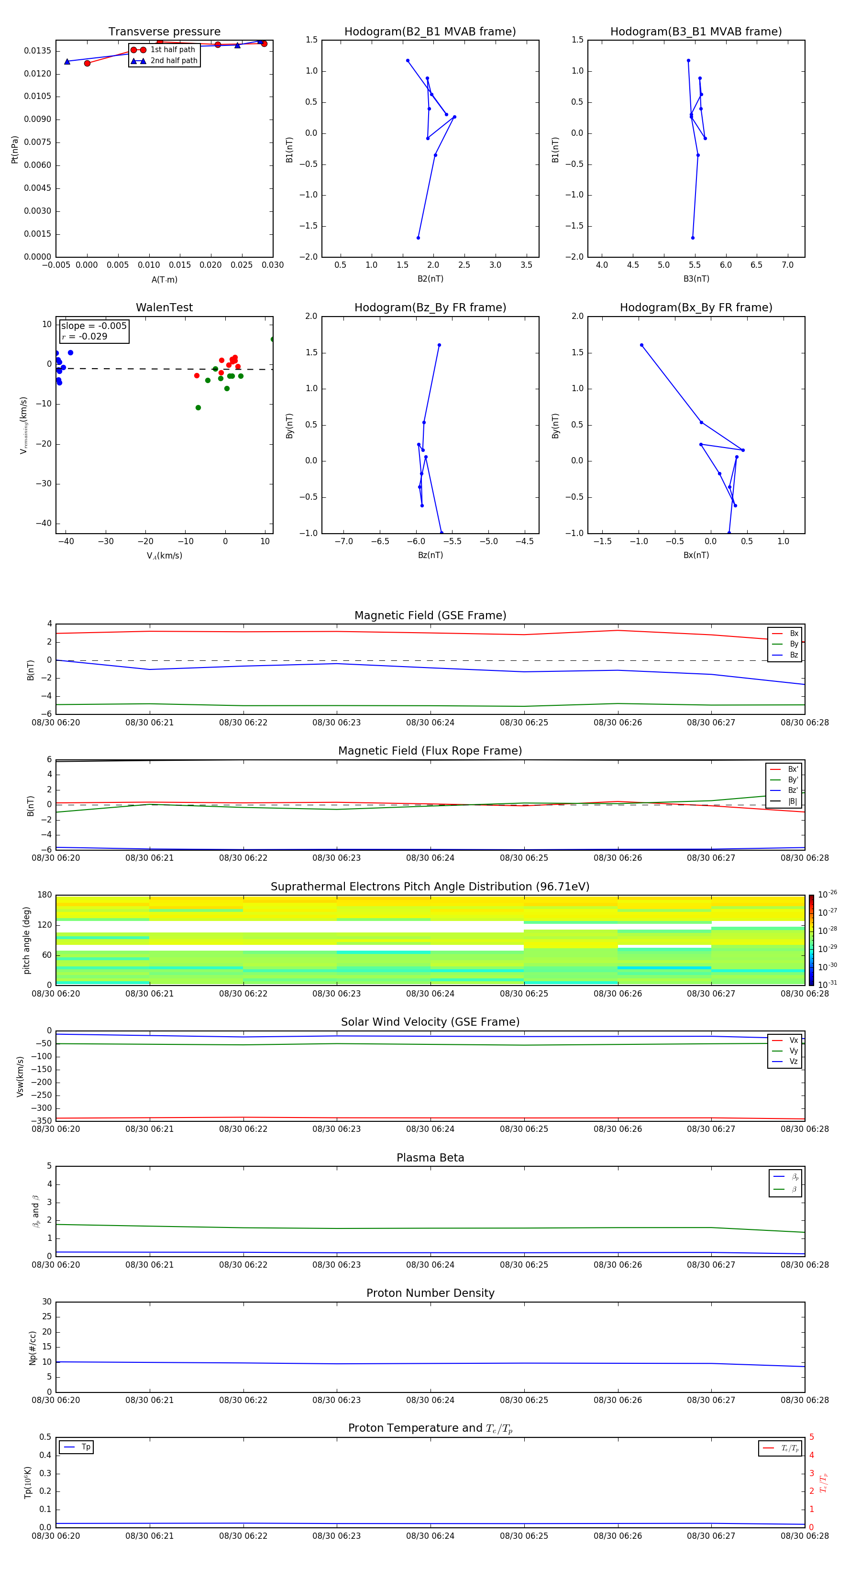Click the Bz legend entry in GSE panel
This screenshot has height=1578, width=861.
click(x=785, y=655)
